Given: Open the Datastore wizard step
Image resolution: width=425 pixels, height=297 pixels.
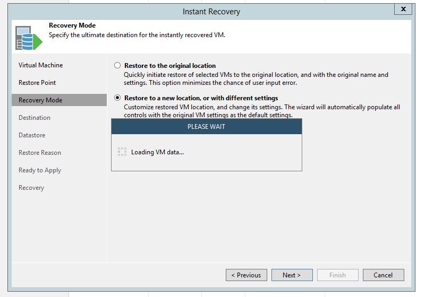Looking at the screenshot, I should click(x=32, y=135).
